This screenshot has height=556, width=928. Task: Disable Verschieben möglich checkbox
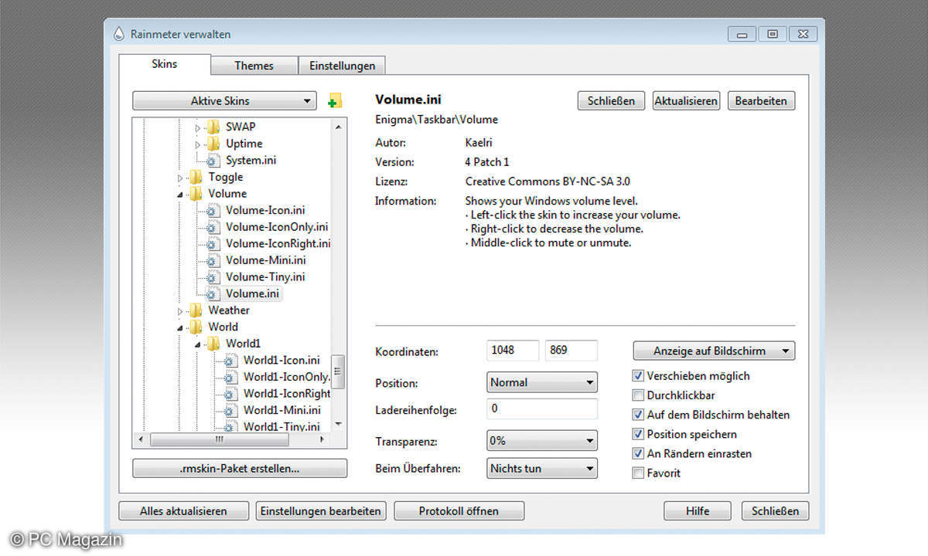[638, 376]
